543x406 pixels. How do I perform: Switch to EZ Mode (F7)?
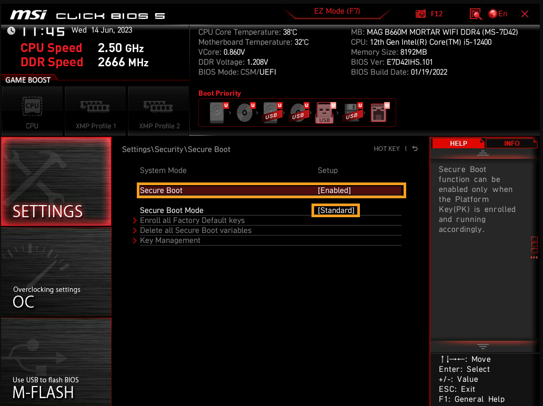tap(337, 11)
